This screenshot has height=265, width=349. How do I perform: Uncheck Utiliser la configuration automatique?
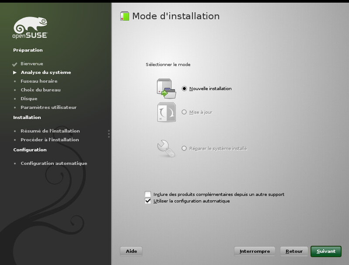tap(148, 201)
